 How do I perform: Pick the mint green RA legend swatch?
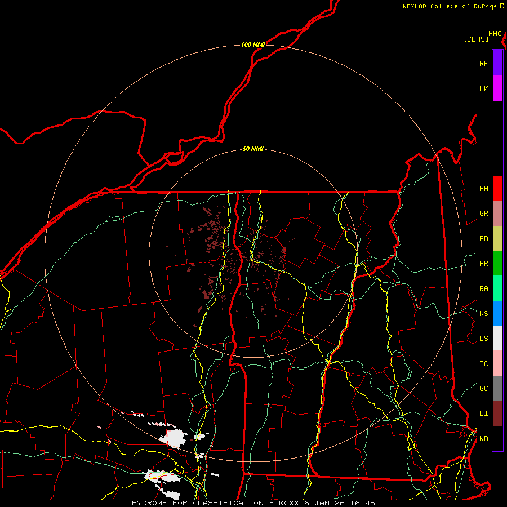[x=497, y=288]
